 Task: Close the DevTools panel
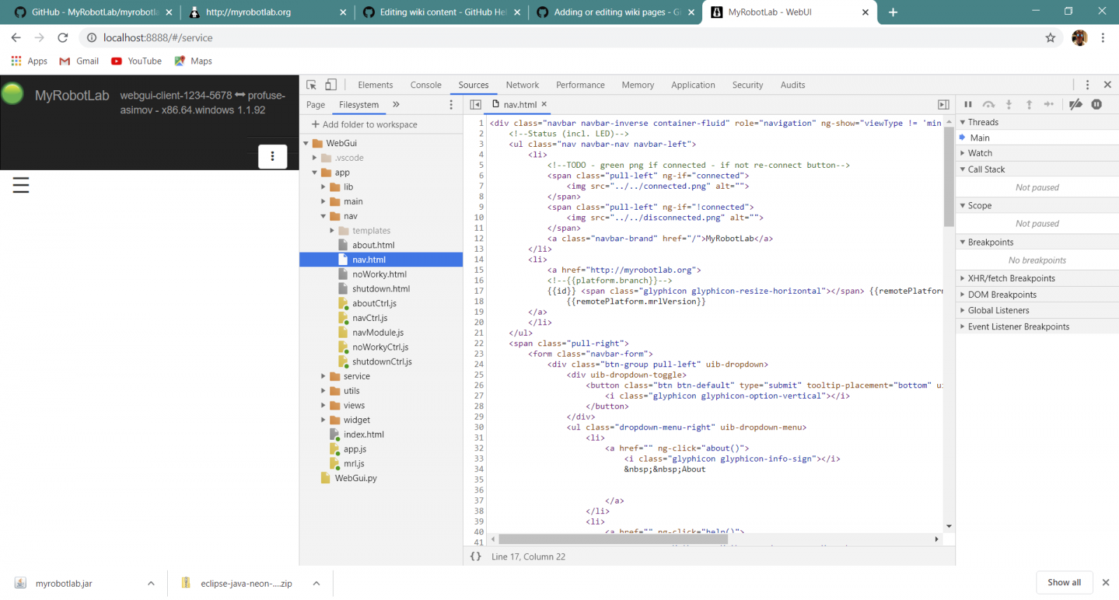coord(1107,85)
